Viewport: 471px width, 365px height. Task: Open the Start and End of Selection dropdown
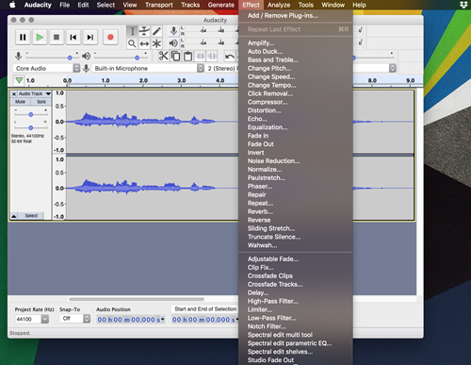click(205, 309)
